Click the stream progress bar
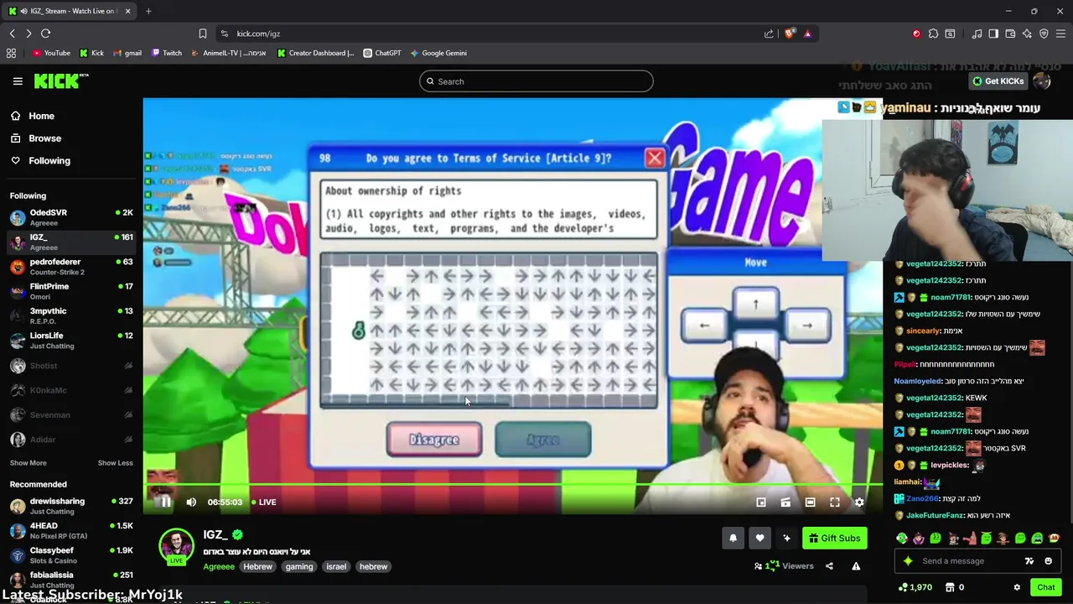Viewport: 1073px width, 604px height. click(x=512, y=486)
